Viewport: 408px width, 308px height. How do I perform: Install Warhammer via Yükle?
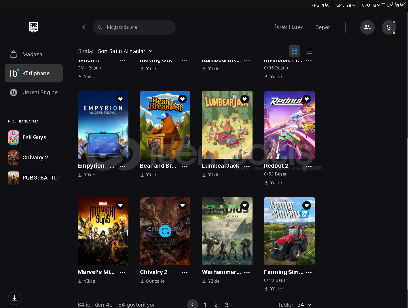pos(211,281)
